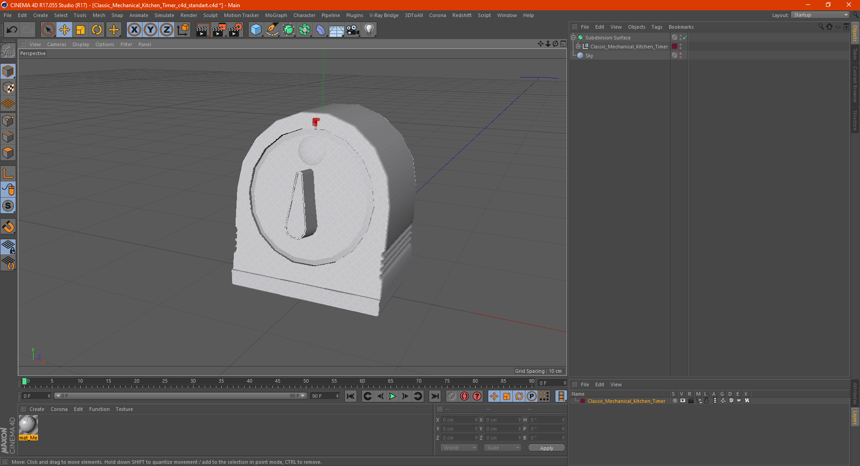Toggle Sky visibility dots

681,55
